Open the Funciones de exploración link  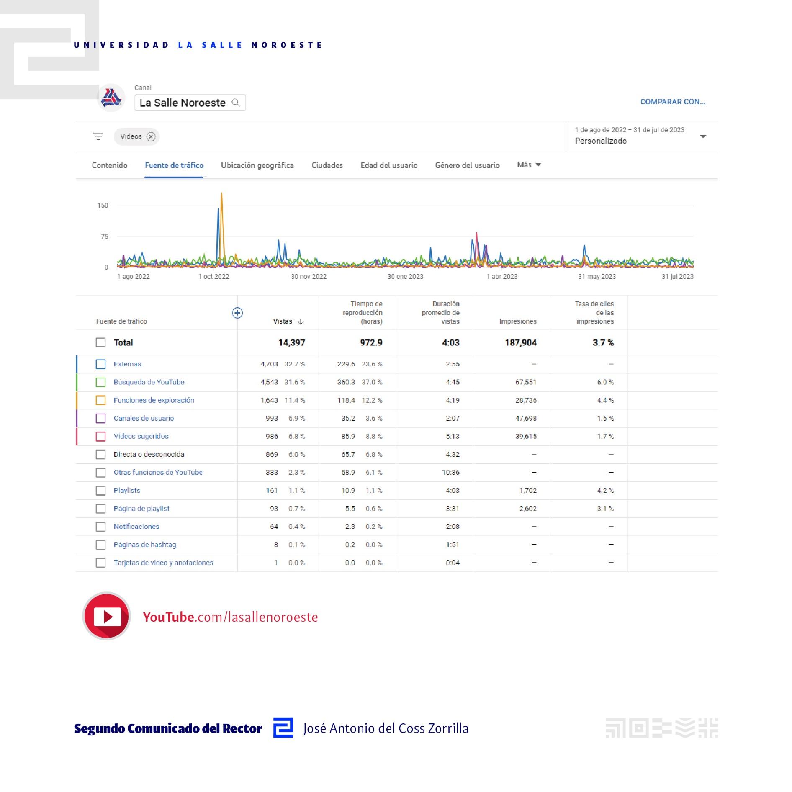tap(154, 400)
